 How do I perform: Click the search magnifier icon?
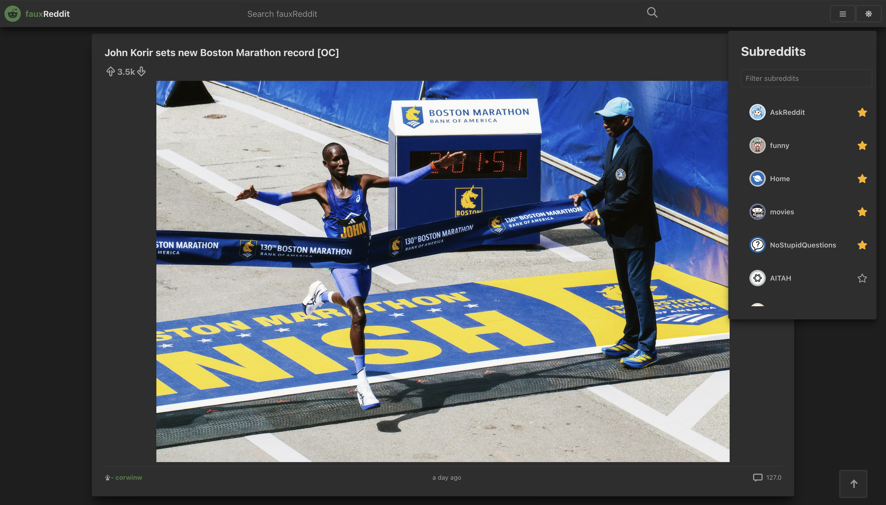coord(652,13)
